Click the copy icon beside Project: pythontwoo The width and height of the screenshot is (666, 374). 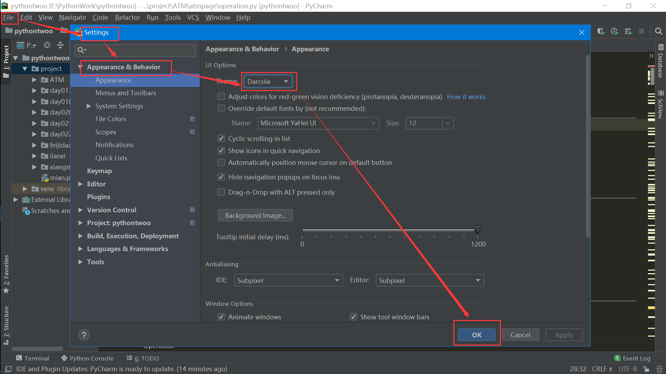192,223
